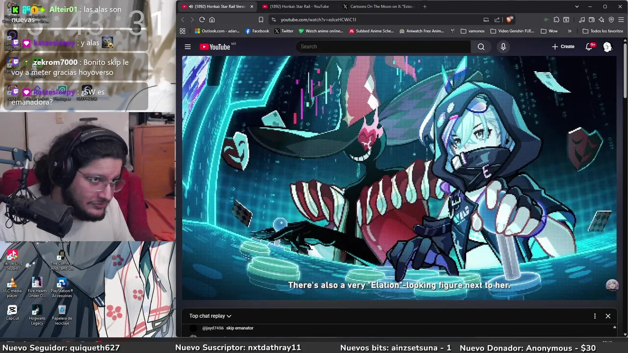Screen dimensions: 628x353
Task: Click the Create button on YouTube
Action: click(x=563, y=47)
